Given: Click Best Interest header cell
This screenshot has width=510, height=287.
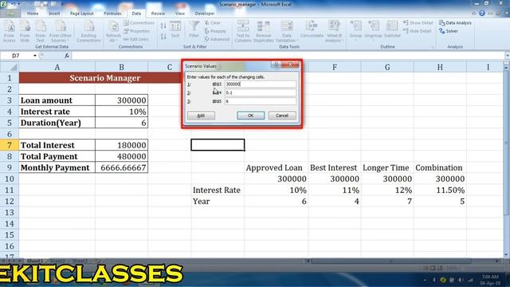Looking at the screenshot, I should click(335, 167).
